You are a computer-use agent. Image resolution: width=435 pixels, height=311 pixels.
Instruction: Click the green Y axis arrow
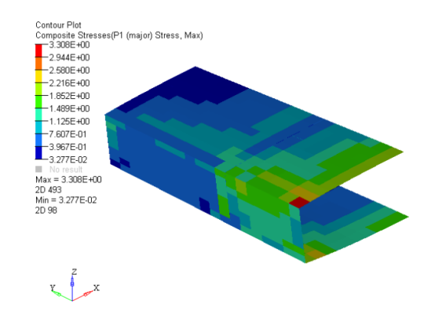(61, 295)
